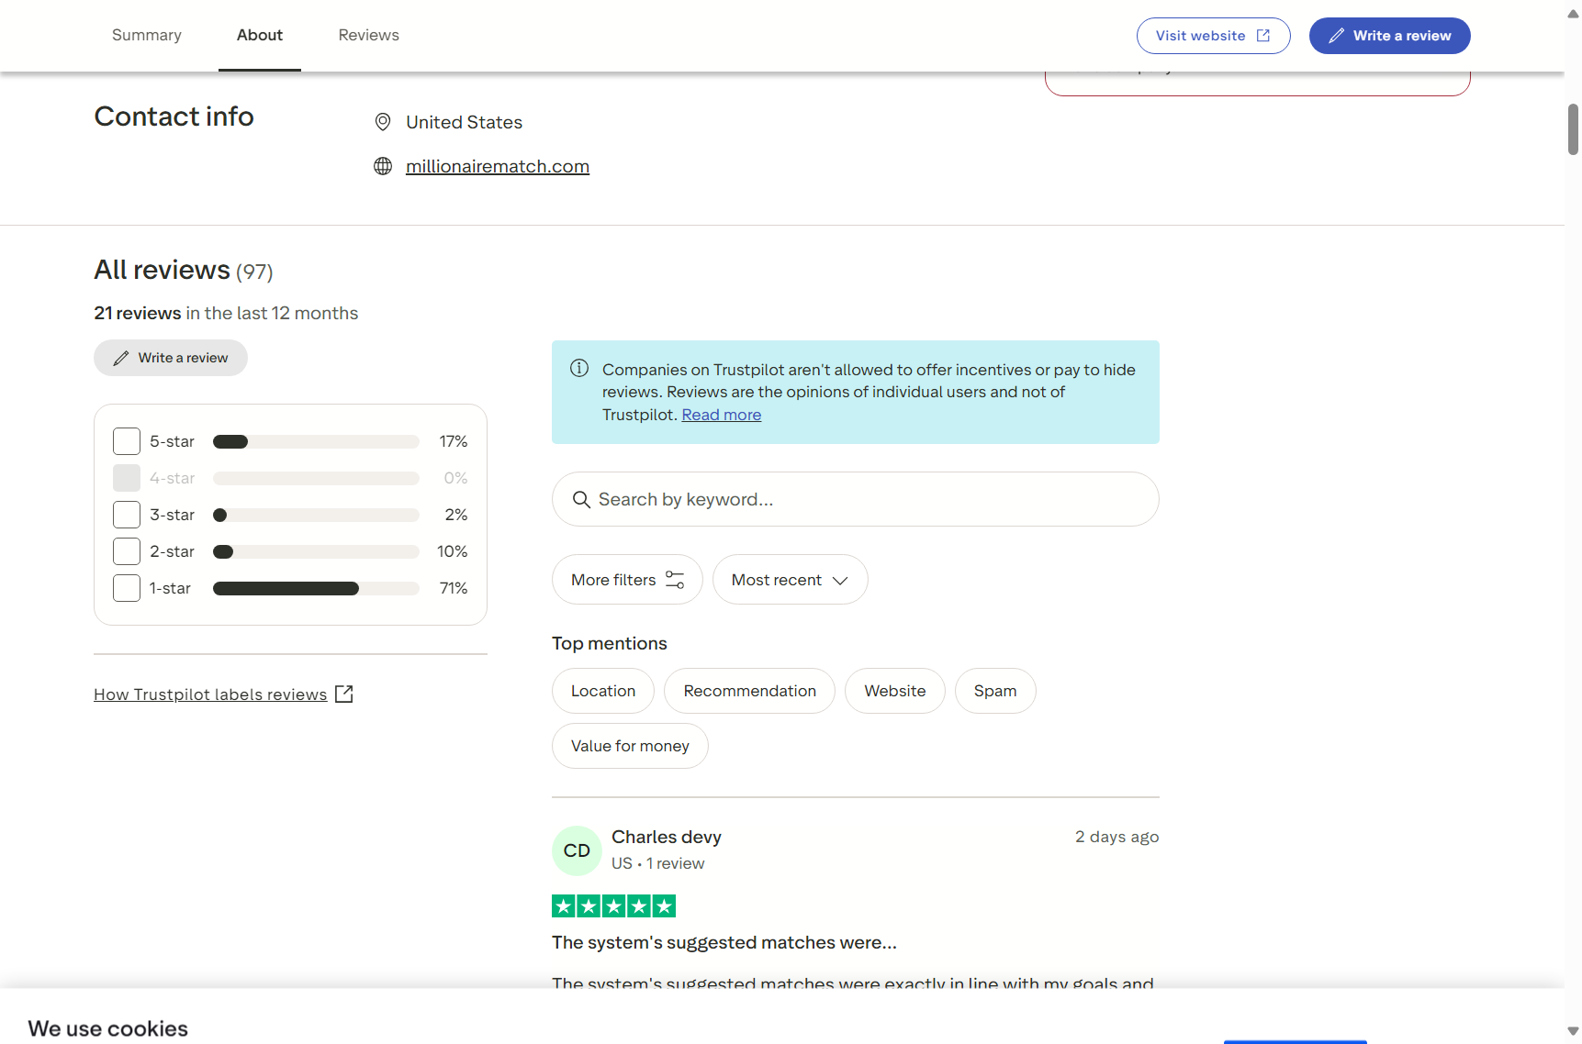
Task: Click the scrollbar down arrow
Action: click(1573, 1031)
